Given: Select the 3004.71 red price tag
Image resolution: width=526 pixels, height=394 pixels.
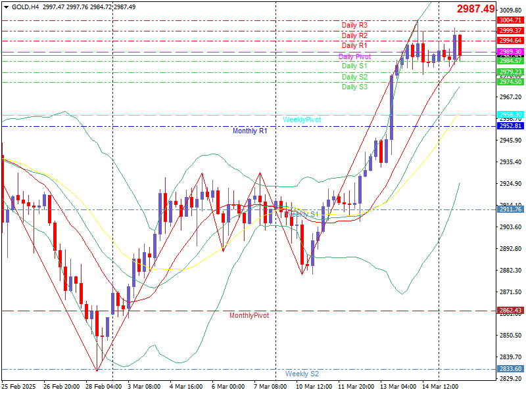Looking at the screenshot, I should pos(510,20).
